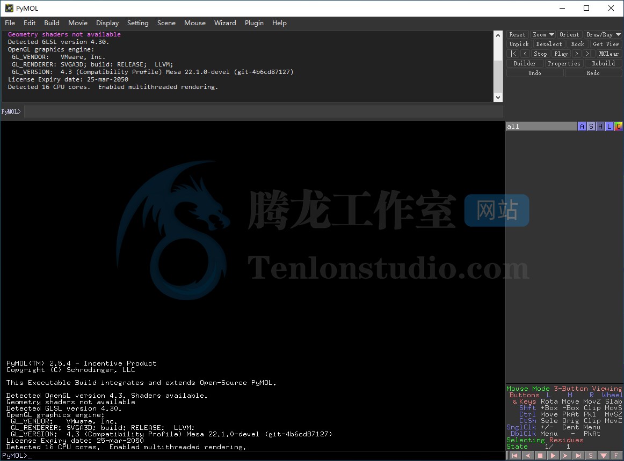Open the C color menu for object all

tap(619, 127)
